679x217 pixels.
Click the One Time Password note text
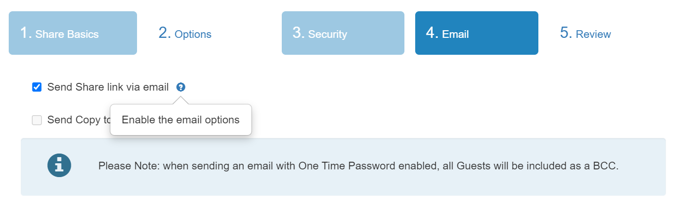tap(358, 166)
